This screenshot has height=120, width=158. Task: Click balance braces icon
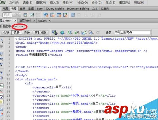click(1, 78)
